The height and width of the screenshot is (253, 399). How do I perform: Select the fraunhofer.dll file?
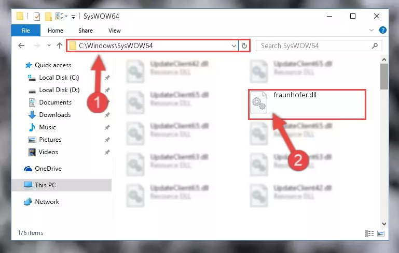point(307,105)
